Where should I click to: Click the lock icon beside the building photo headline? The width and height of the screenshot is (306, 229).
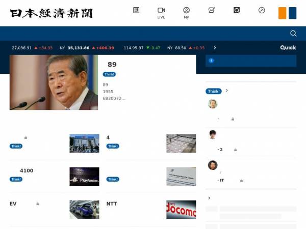(25, 137)
